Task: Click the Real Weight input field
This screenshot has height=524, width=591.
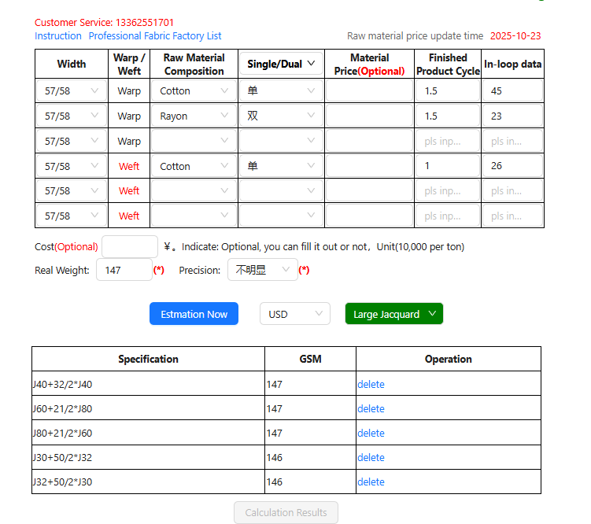Action: 124,270
